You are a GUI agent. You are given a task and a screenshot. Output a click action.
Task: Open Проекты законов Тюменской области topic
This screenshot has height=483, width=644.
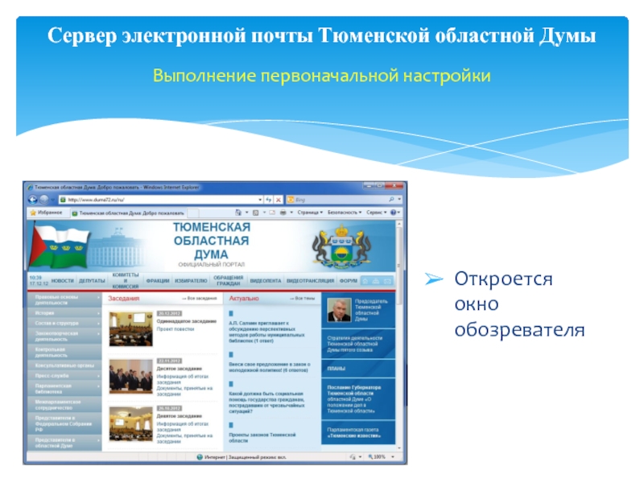pos(262,437)
